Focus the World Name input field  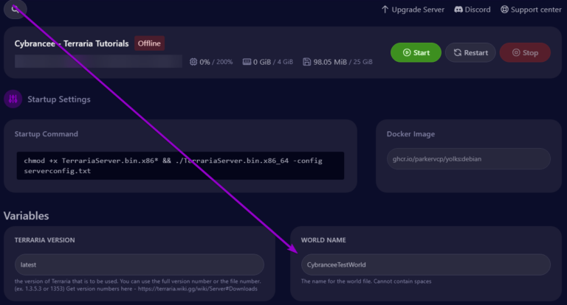(425, 264)
